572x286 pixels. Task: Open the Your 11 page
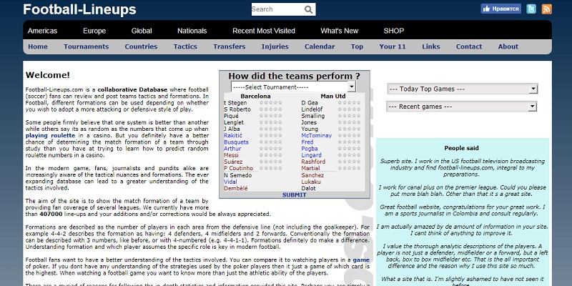393,46
